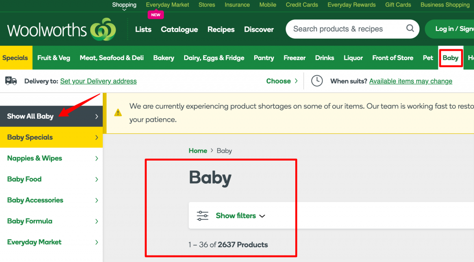Open the Insurance link

tap(237, 5)
